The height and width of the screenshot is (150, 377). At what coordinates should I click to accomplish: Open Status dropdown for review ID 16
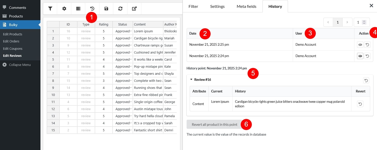(131, 31)
